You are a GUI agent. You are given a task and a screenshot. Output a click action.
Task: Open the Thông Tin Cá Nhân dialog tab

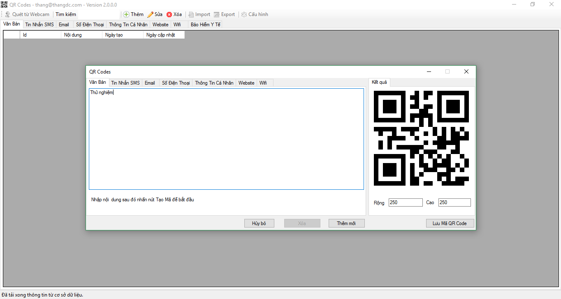click(x=213, y=83)
